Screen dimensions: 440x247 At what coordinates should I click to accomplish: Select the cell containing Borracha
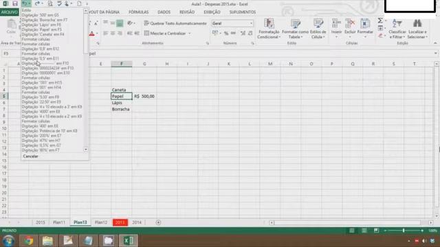coord(122,109)
